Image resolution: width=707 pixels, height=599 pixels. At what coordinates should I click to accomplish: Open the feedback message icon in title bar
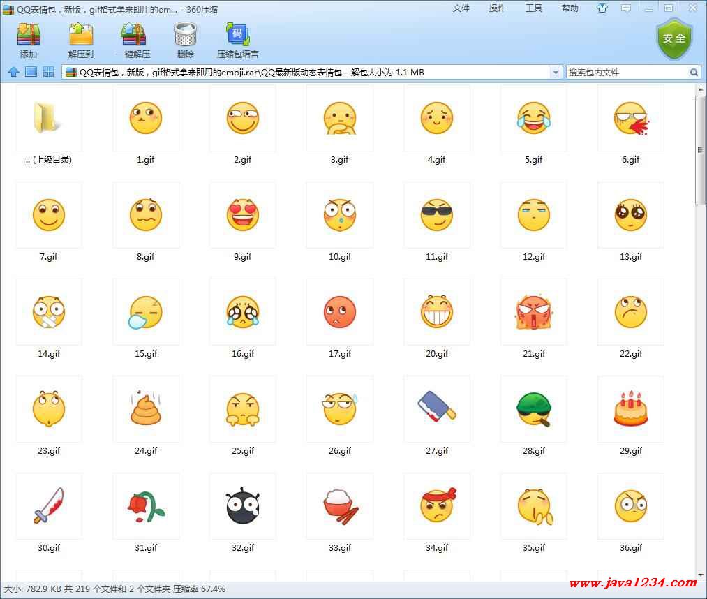[626, 8]
